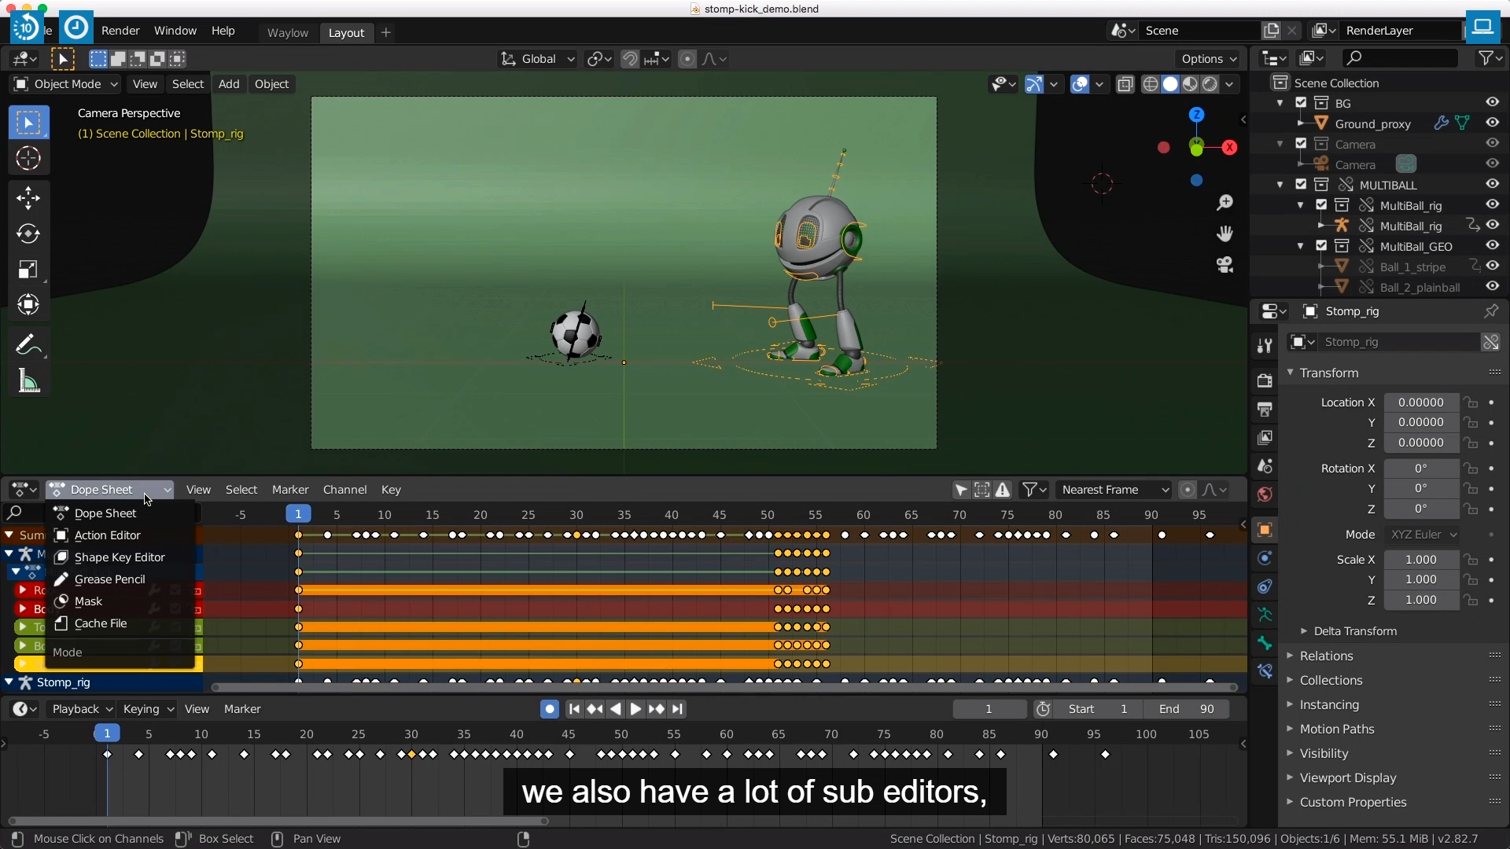Choose Shape Key Editor from the menu
1510x849 pixels.
pyautogui.click(x=120, y=557)
